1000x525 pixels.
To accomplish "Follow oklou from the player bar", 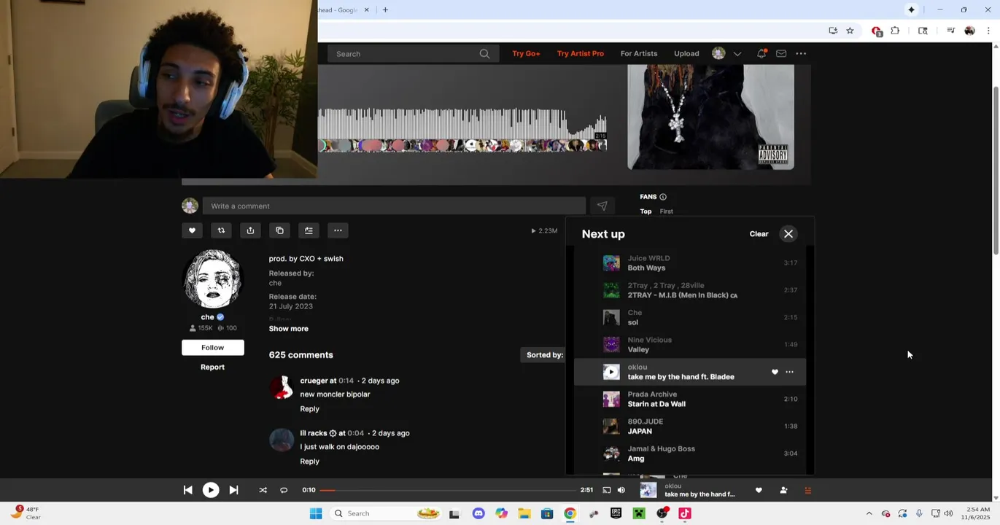I will coord(783,490).
